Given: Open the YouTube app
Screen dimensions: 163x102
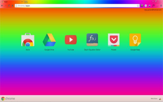Looking at the screenshot, I should click(x=71, y=40).
